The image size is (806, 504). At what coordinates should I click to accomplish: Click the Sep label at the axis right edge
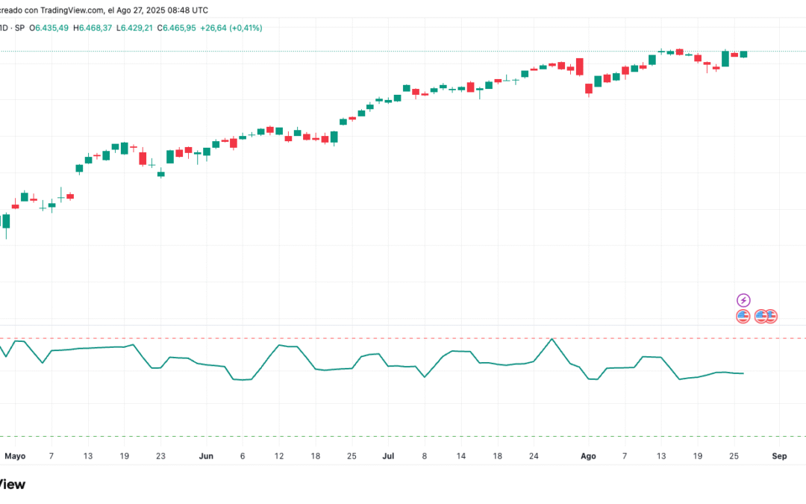[x=779, y=455]
